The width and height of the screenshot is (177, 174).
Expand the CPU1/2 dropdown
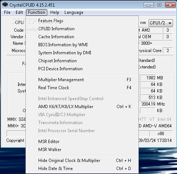(x=161, y=23)
